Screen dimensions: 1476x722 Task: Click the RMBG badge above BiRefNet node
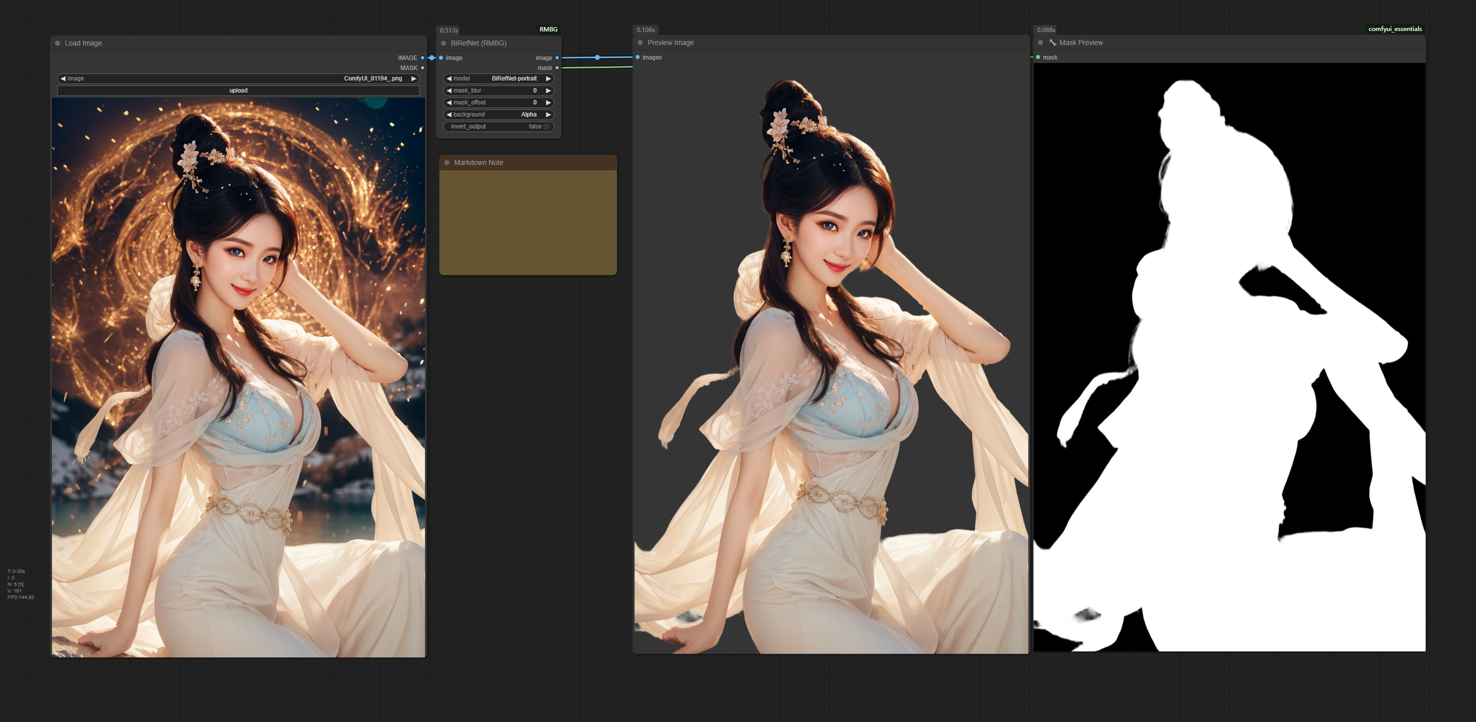[x=548, y=29]
